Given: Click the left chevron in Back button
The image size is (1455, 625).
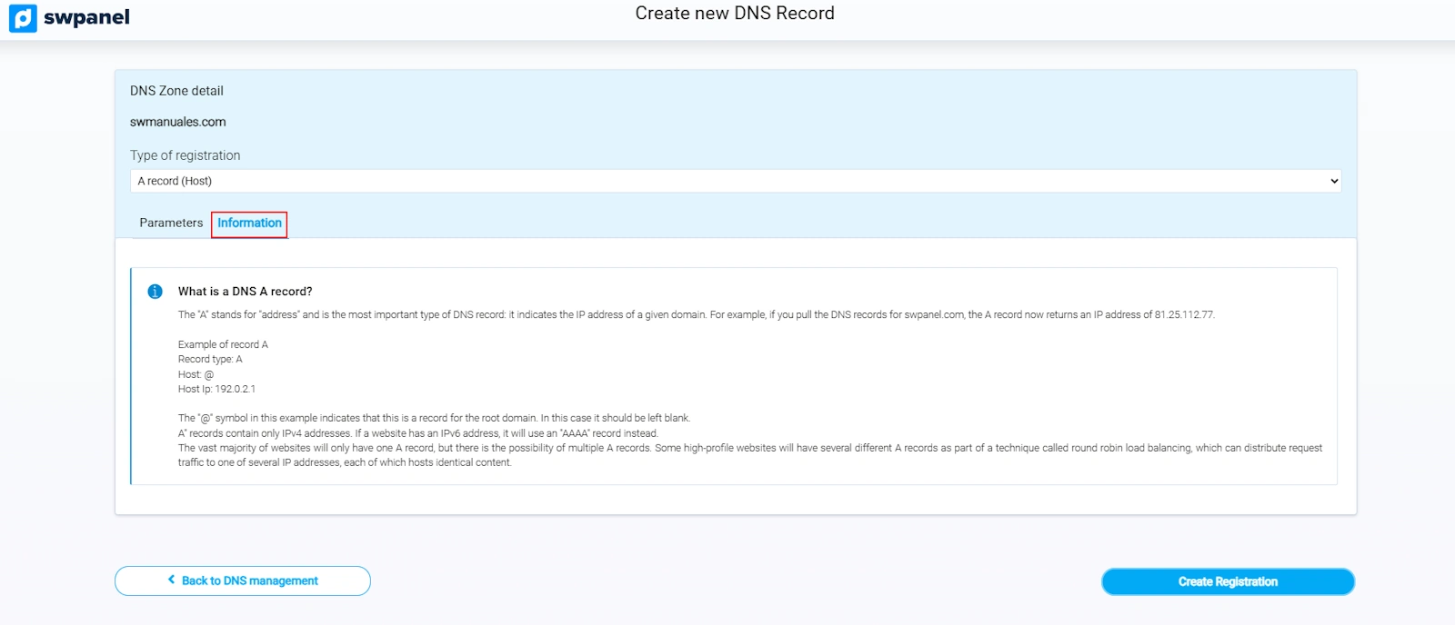Looking at the screenshot, I should [x=171, y=580].
